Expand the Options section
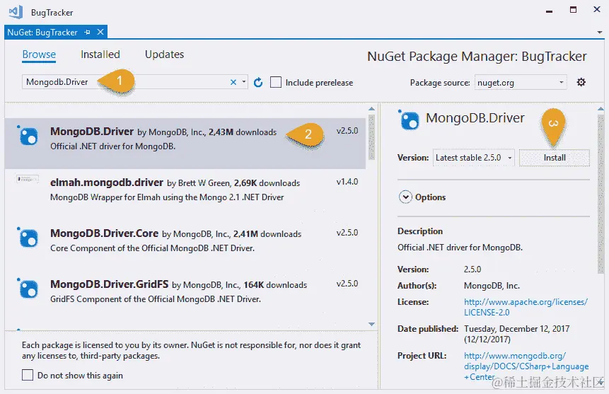Screen dimensions: 609x394 click(405, 197)
